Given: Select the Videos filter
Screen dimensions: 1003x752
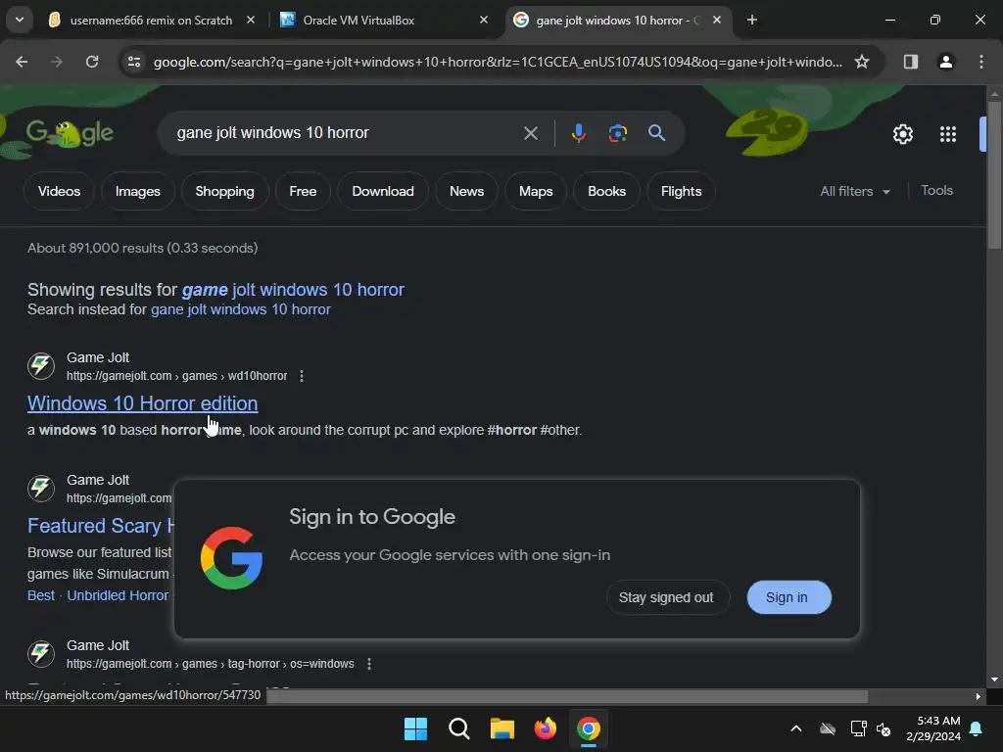Looking at the screenshot, I should 59,191.
